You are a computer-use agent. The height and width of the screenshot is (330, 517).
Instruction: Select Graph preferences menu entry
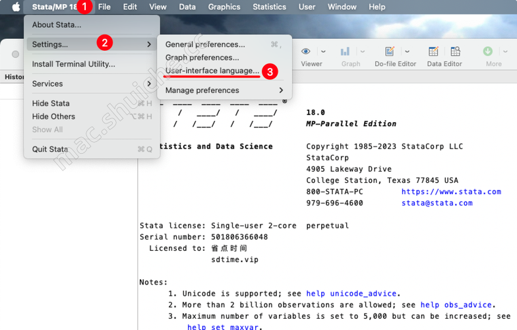[202, 57]
